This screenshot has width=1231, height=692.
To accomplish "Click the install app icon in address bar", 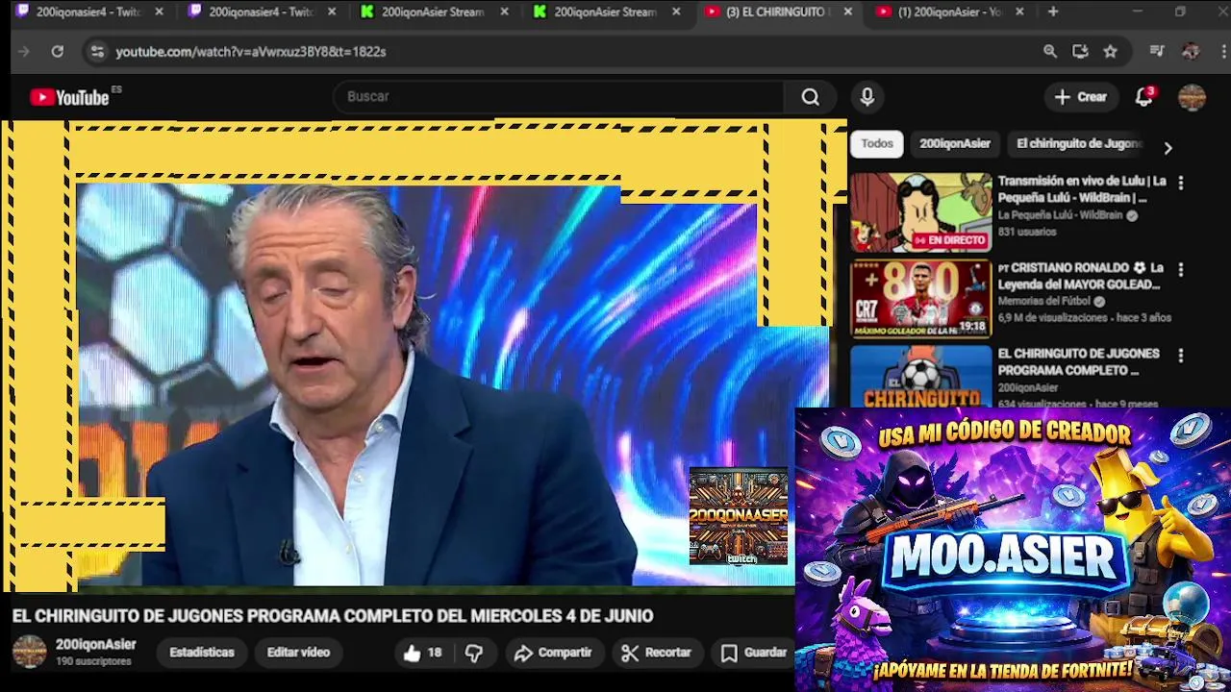I will pos(1080,52).
